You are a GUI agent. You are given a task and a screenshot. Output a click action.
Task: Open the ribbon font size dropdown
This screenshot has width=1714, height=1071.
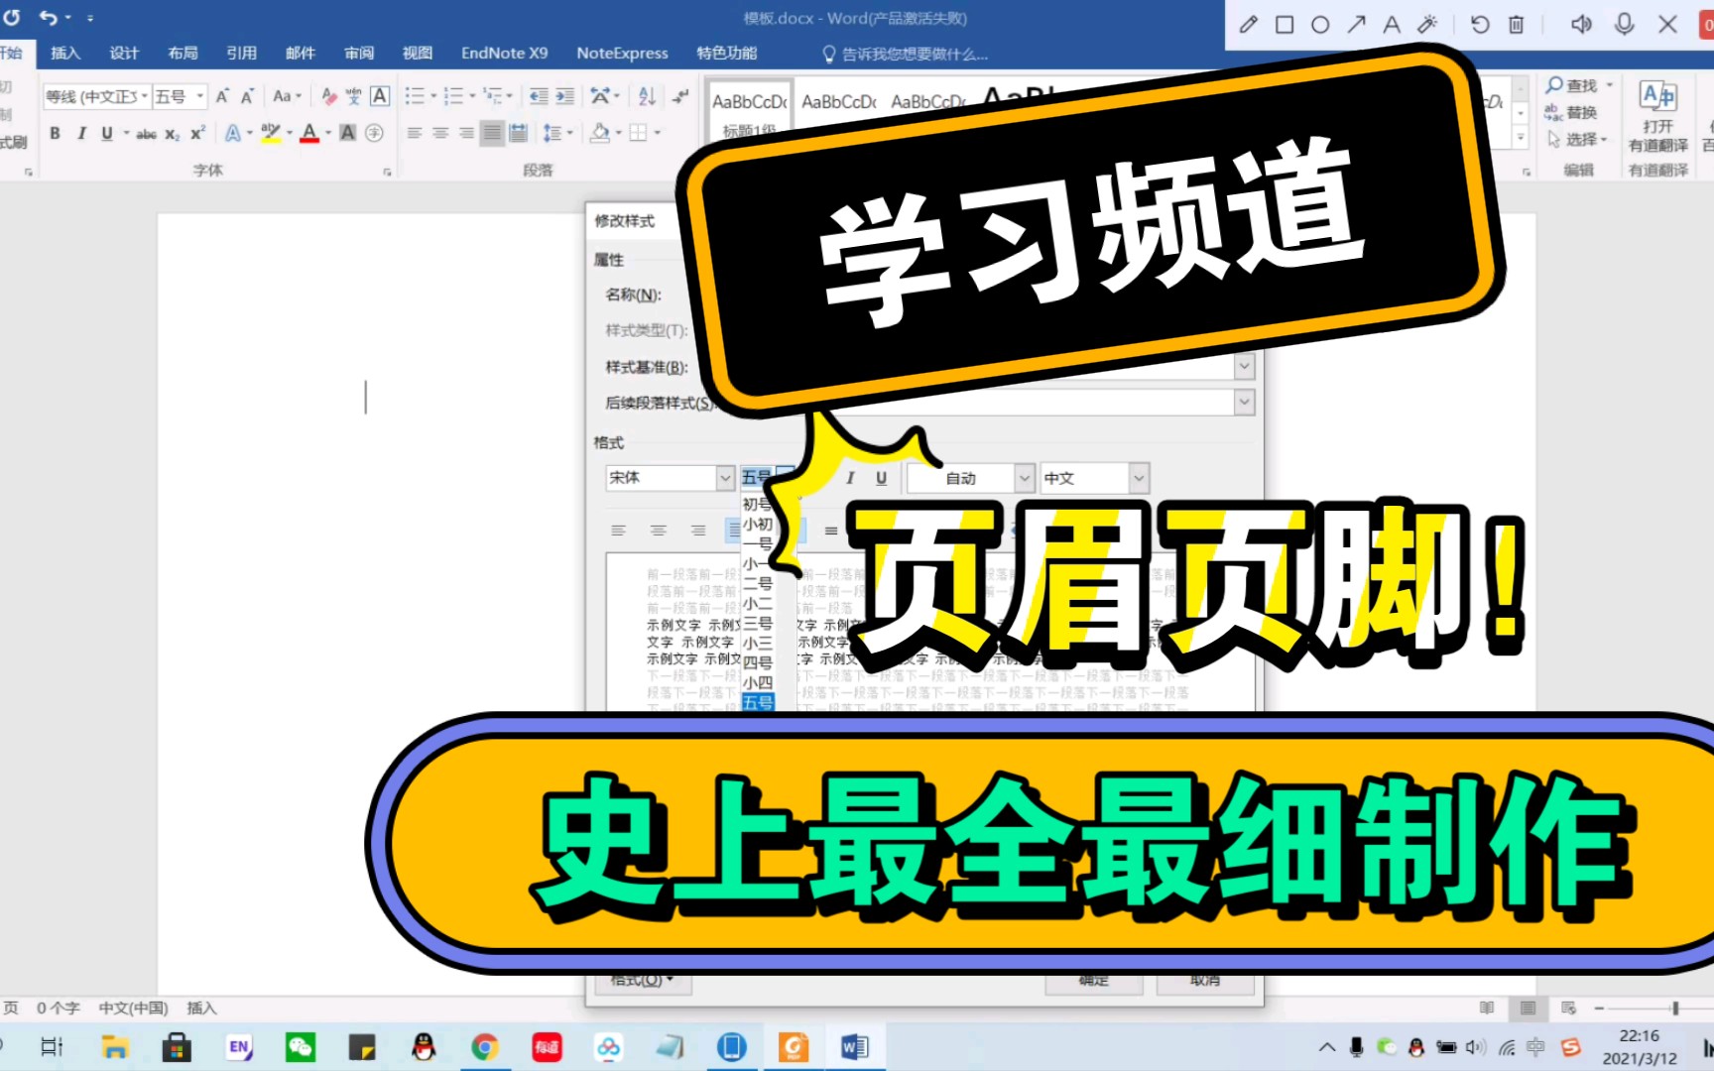(199, 96)
